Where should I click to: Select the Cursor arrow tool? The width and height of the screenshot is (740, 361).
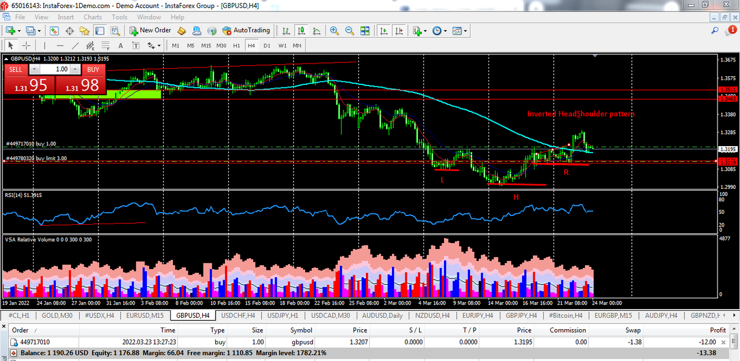(x=10, y=45)
